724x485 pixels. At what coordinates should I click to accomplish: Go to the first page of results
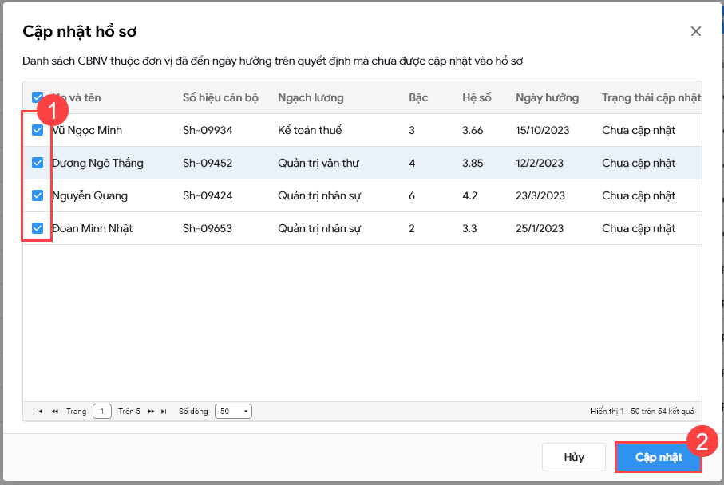tap(40, 412)
